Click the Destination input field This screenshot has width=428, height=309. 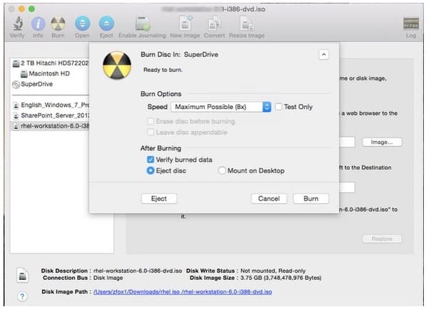pyautogui.click(x=347, y=187)
